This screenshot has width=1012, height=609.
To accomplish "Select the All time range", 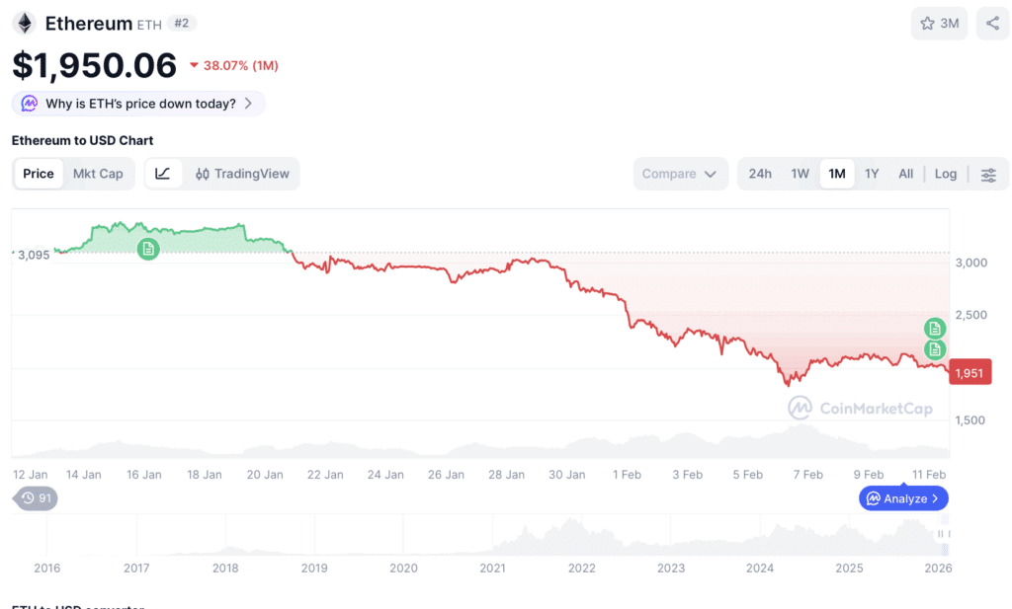I will [x=905, y=174].
